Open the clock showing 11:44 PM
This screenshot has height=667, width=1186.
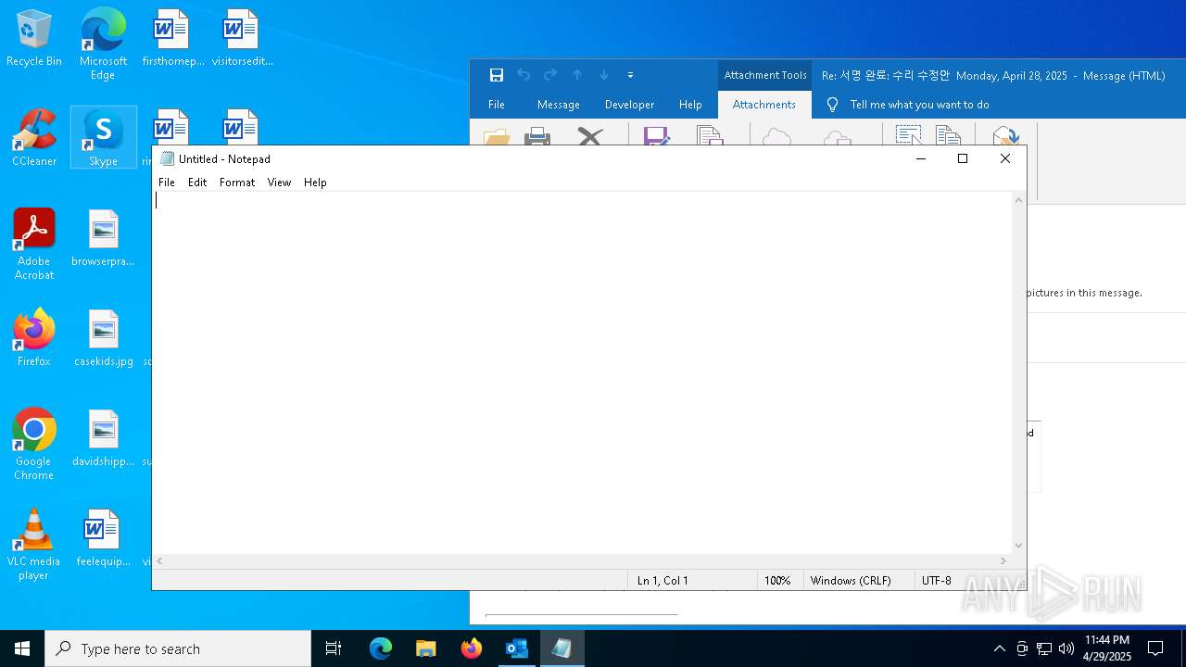coord(1107,648)
